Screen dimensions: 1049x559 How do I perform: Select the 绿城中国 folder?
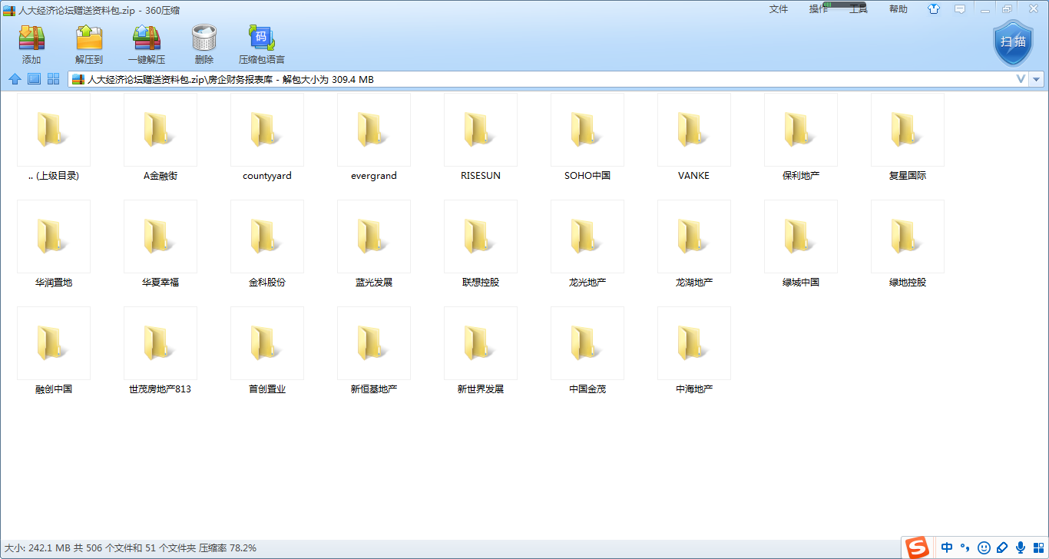click(x=800, y=244)
